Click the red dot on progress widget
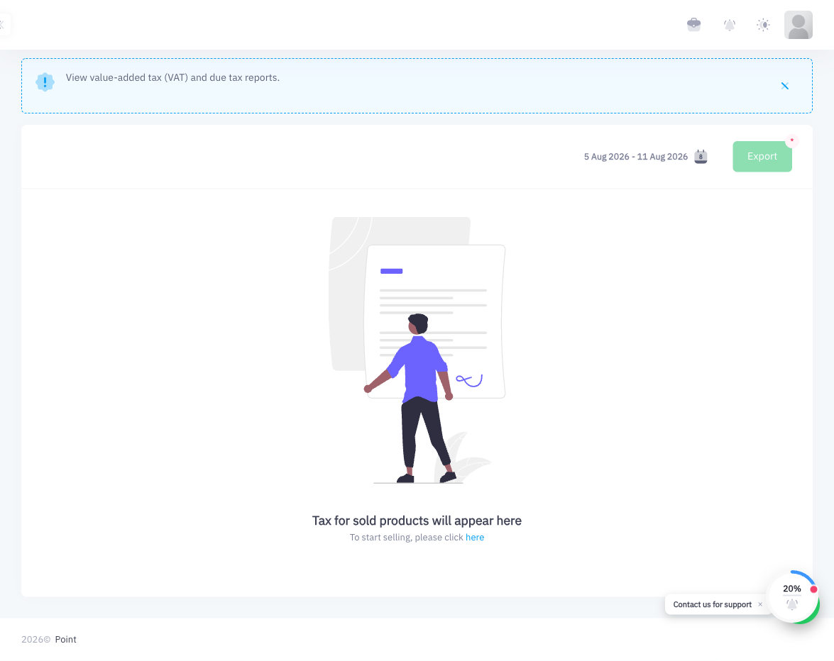This screenshot has height=661, width=834. 813,589
